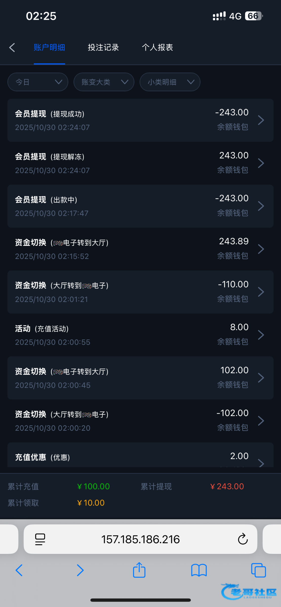Tap the browser forward navigation arrow
The width and height of the screenshot is (281, 607).
point(80,570)
